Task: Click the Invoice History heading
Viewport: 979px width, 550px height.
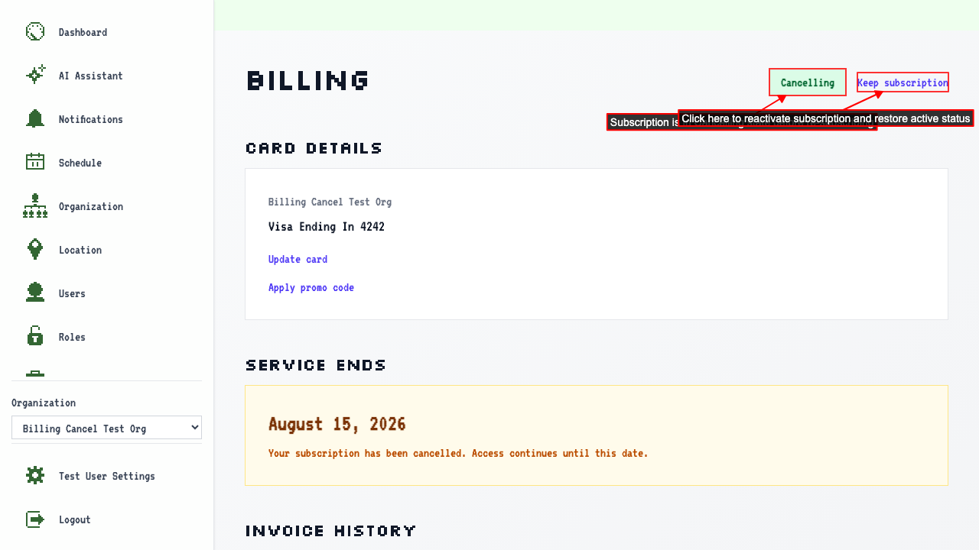Action: click(331, 531)
